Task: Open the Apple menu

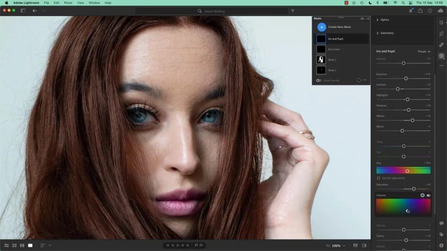Action: (x=6, y=3)
